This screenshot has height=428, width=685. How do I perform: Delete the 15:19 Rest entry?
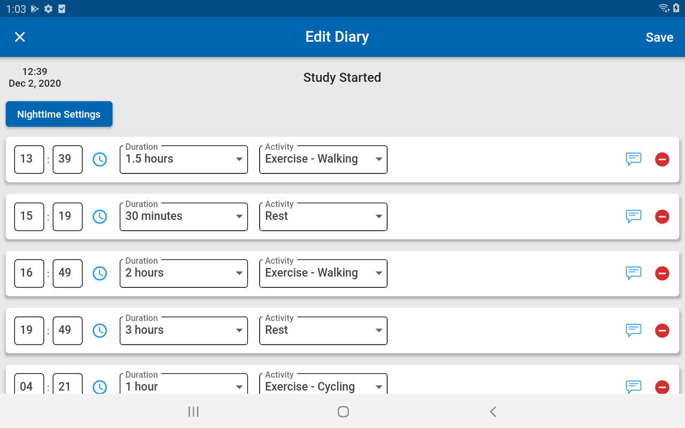point(662,217)
